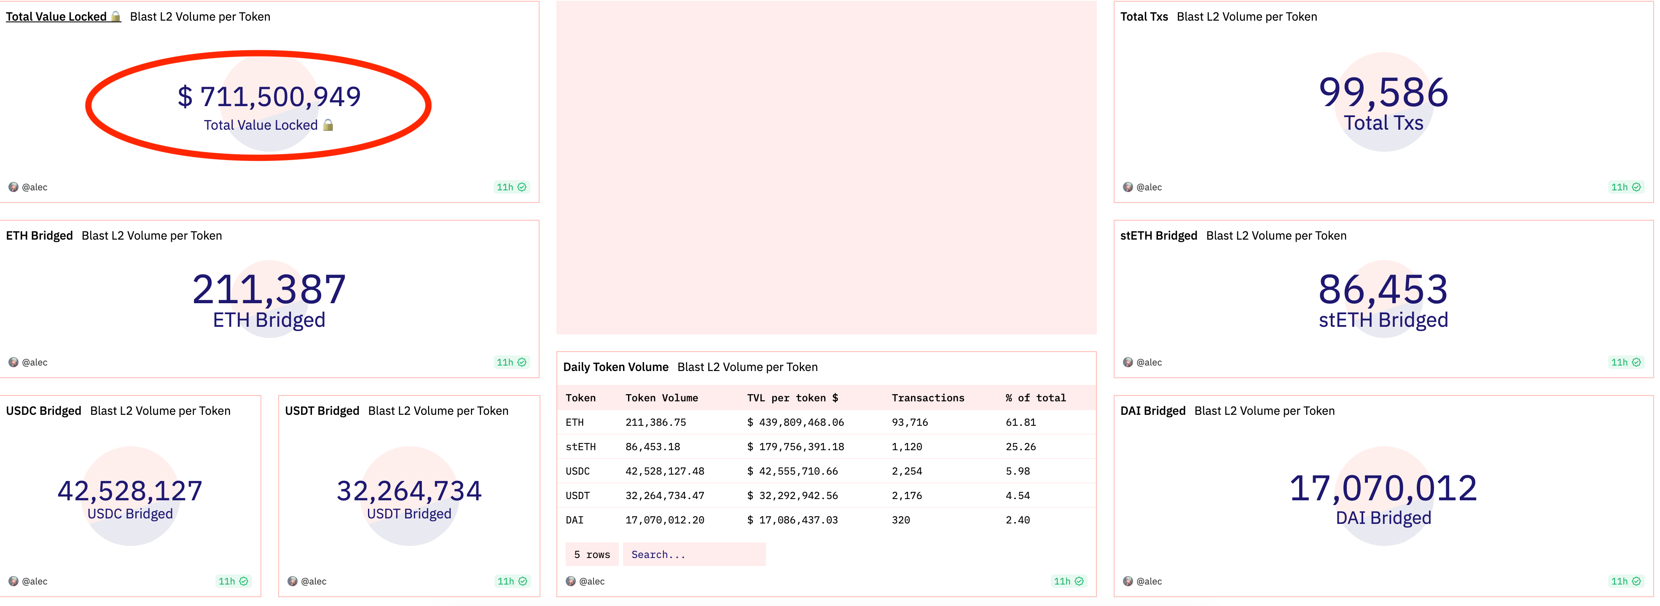Click @alec avatar in USDT Bridged card
Viewport: 1660px width, 606px height.
point(293,582)
